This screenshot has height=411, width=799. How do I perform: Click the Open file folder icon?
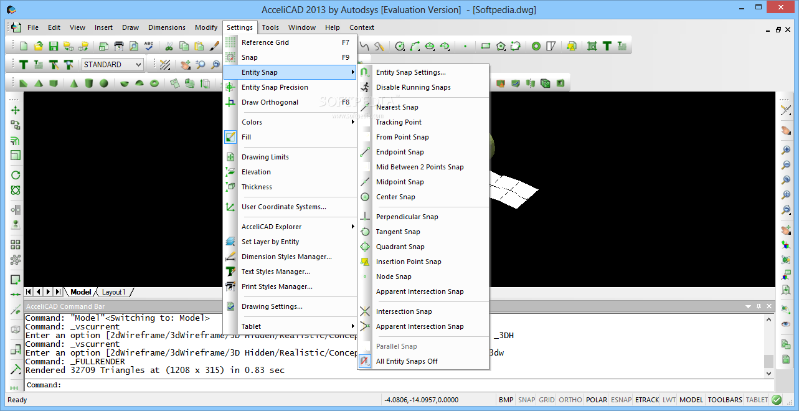tap(39, 46)
